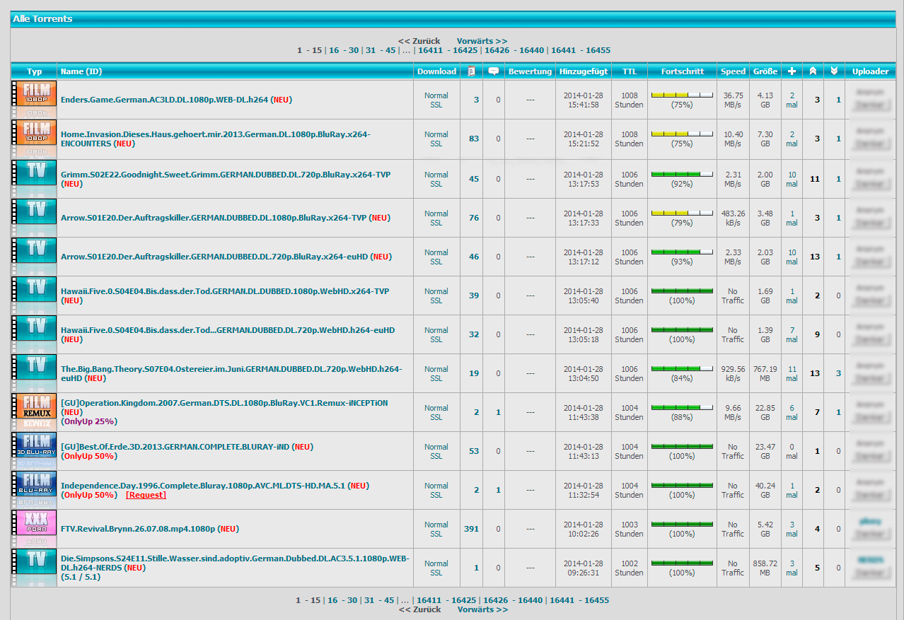The width and height of the screenshot is (904, 620).
Task: Click TV icon beside The.Big.Bang.Theory.S07E04
Action: (34, 373)
